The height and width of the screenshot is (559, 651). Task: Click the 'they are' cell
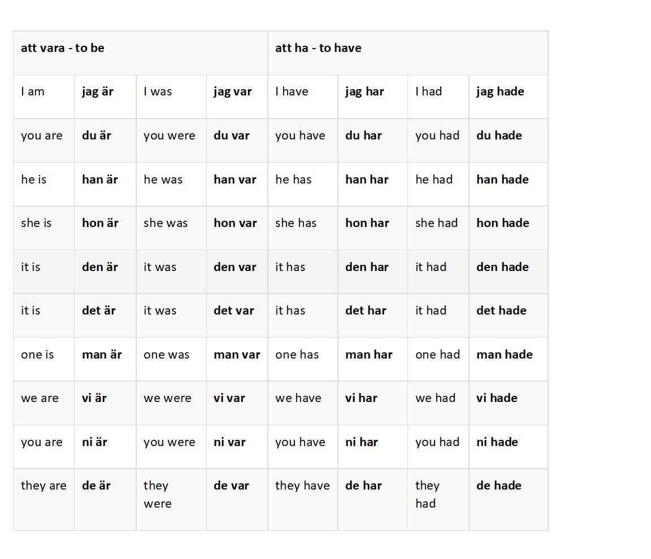pyautogui.click(x=44, y=499)
